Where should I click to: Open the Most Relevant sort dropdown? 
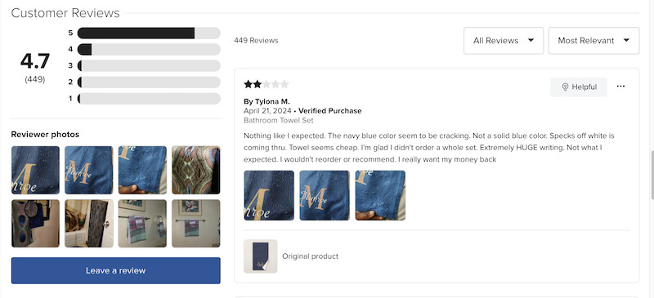pos(594,41)
